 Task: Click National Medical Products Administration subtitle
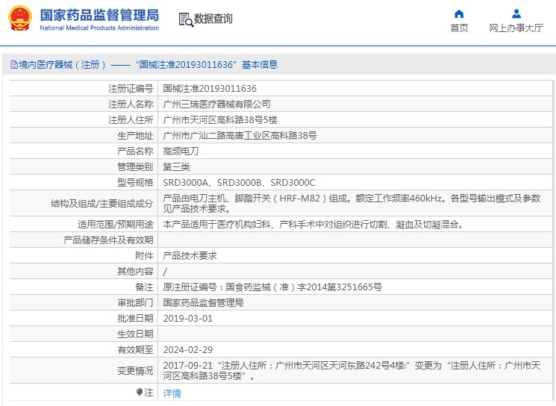click(x=99, y=28)
